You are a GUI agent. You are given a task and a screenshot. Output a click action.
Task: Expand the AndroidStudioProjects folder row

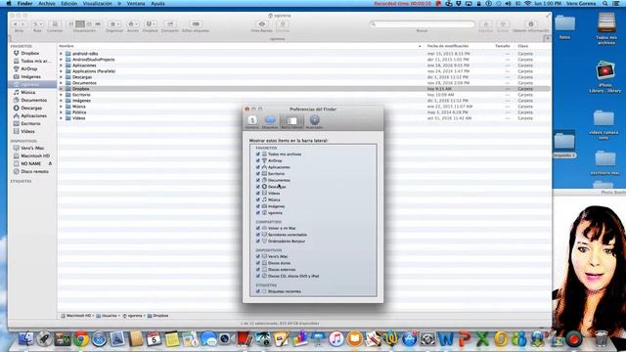(x=61, y=60)
